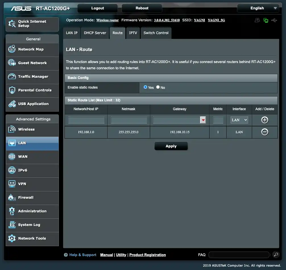This screenshot has width=286, height=270.
Task: Disable static routes by selecting No
Action: click(x=158, y=87)
